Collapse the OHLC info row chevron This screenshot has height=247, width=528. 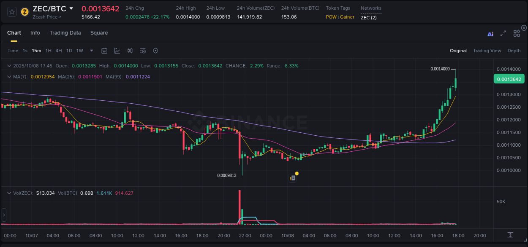(x=9, y=66)
